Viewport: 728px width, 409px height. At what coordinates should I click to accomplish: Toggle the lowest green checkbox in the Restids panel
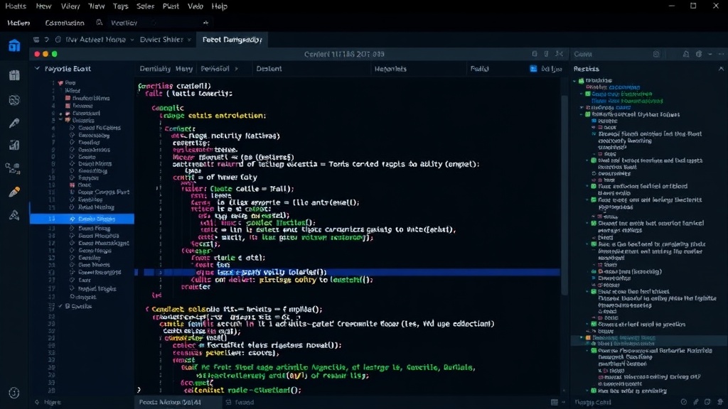click(594, 391)
